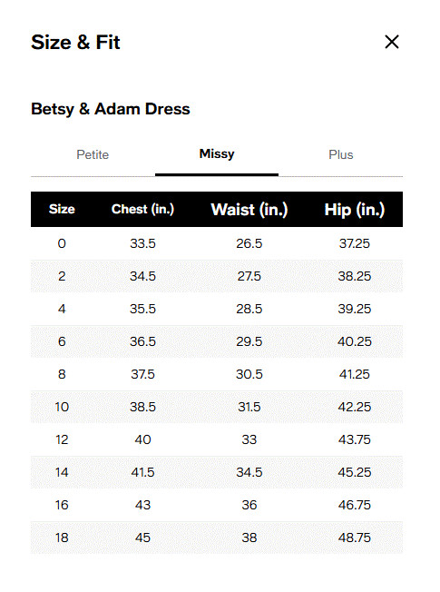Click hip measurement 40.25
Image resolution: width=440 pixels, height=592 pixels.
[x=355, y=341]
